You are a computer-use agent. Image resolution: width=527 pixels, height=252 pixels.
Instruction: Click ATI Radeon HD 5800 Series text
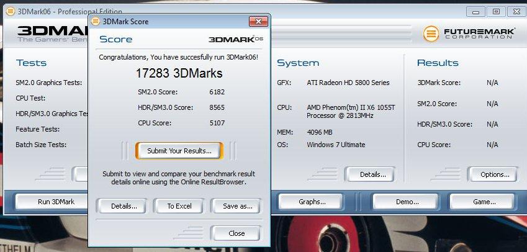(x=348, y=83)
